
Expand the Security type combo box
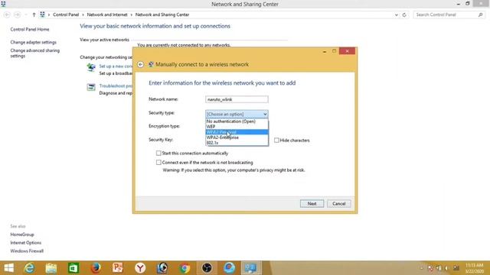tap(237, 114)
